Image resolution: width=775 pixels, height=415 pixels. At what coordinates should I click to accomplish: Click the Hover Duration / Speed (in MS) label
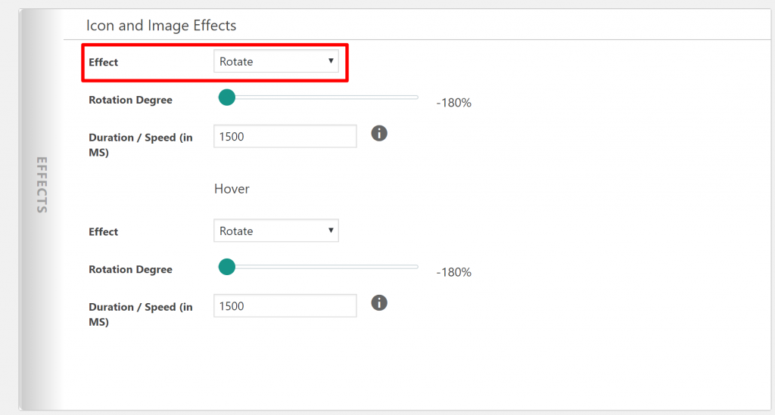coord(141,314)
